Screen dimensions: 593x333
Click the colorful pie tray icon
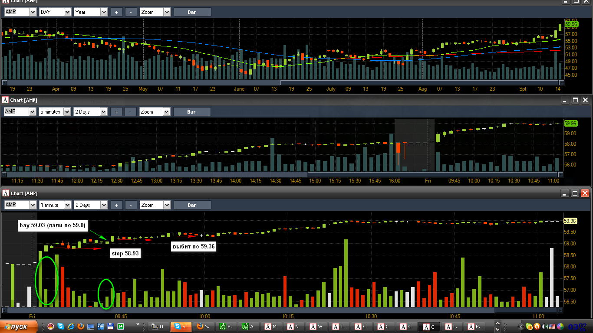coord(560,326)
